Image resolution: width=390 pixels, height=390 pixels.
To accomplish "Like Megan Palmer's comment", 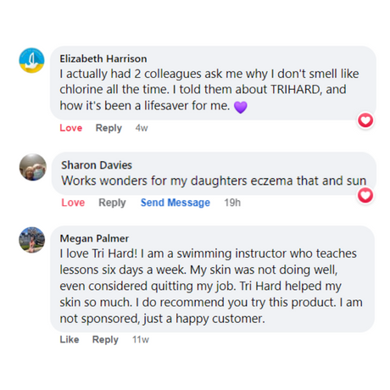I will pos(70,339).
